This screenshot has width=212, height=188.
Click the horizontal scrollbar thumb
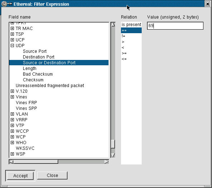[x=36, y=162]
